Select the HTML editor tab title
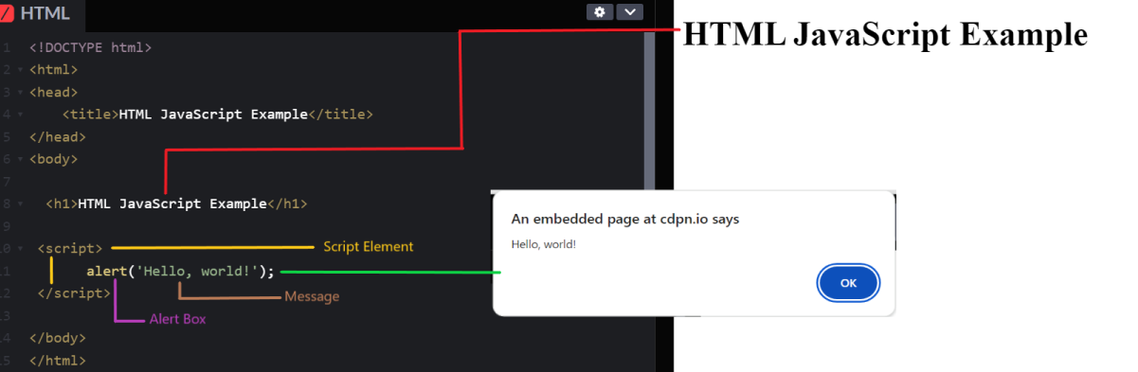This screenshot has width=1138, height=372. click(x=45, y=13)
